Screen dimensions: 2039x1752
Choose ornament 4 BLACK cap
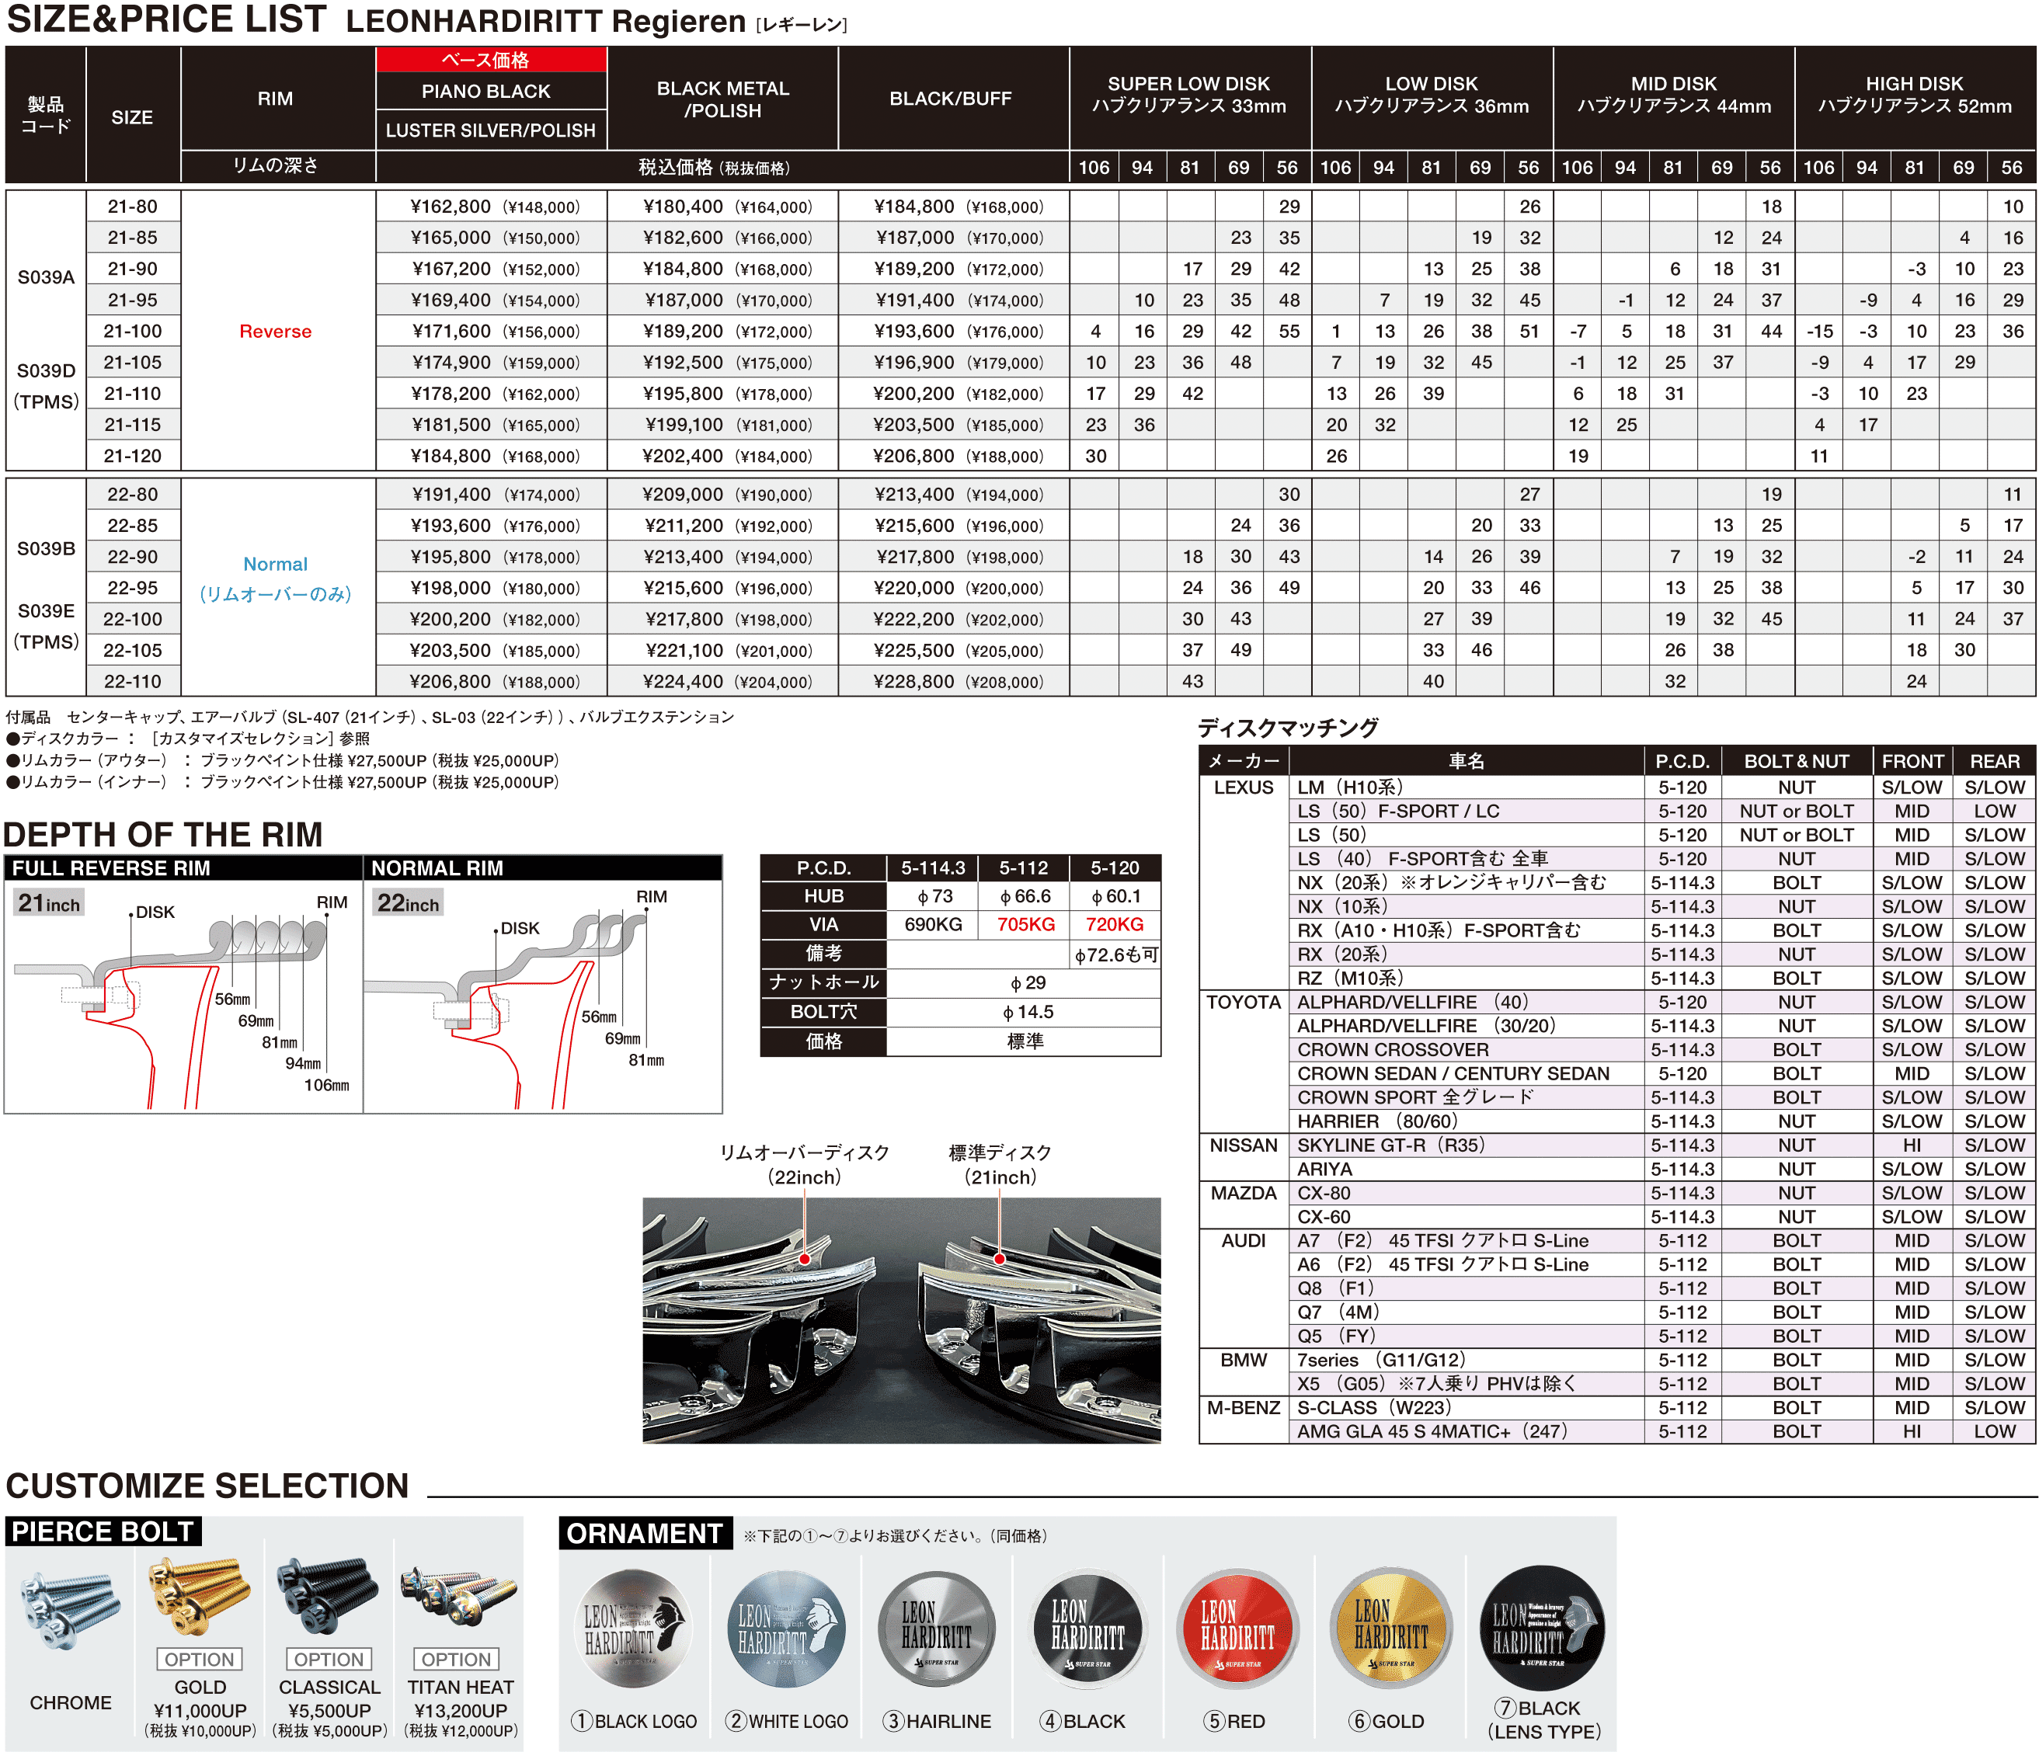[x=1087, y=1629]
